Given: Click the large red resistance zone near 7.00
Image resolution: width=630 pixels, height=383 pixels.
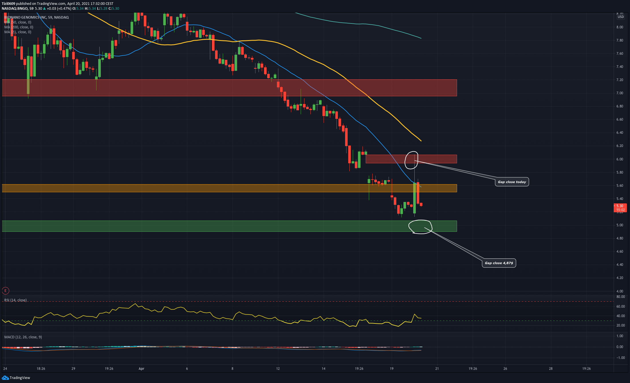Looking at the screenshot, I should [229, 88].
